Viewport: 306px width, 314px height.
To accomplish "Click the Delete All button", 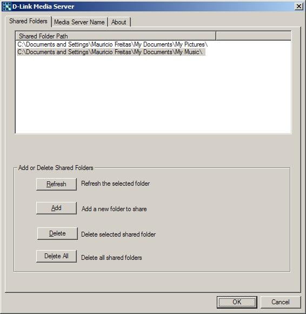I will [x=56, y=256].
